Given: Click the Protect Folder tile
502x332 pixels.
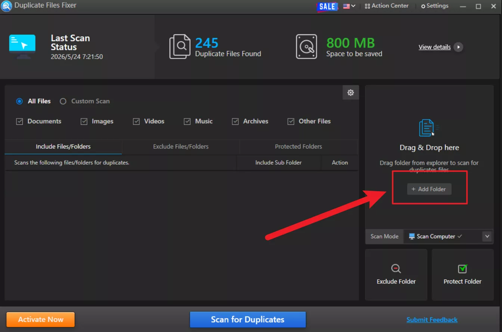Looking at the screenshot, I should (462, 274).
